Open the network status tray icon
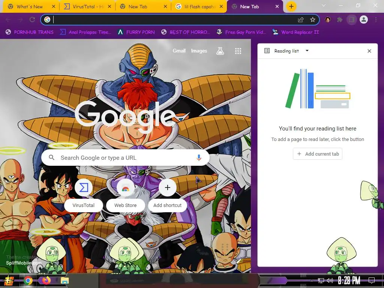Image resolution: width=384 pixels, height=288 pixels. coord(321,280)
